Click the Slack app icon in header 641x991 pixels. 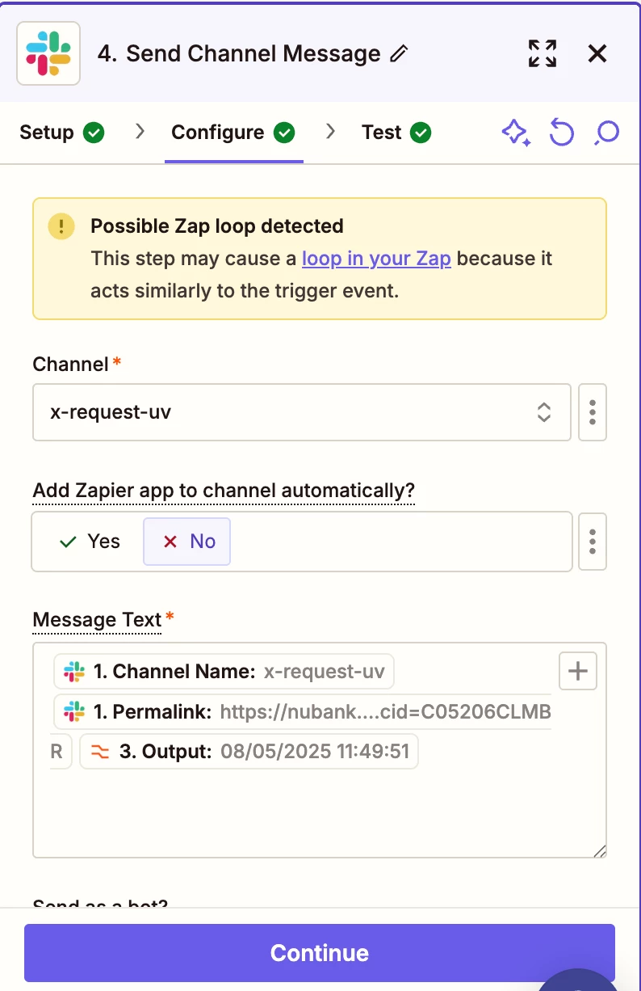click(x=48, y=53)
